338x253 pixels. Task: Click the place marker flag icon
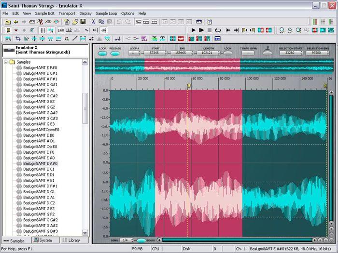8,30
